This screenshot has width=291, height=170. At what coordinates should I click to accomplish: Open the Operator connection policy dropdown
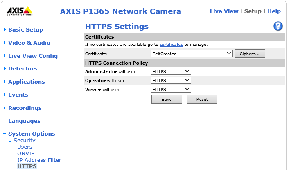click(x=171, y=80)
